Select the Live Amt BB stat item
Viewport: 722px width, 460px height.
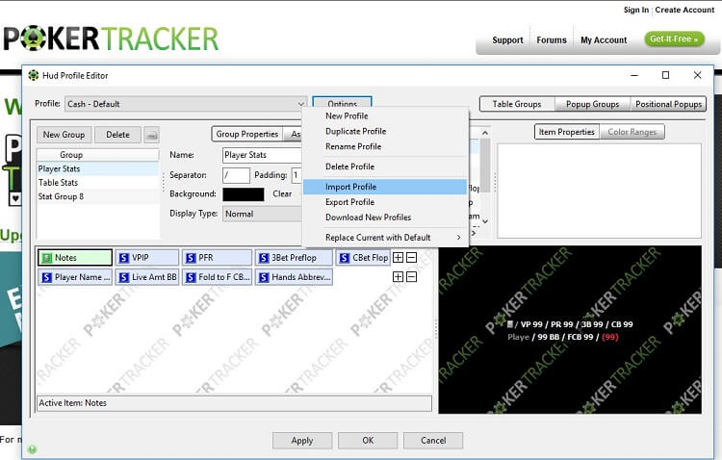[x=147, y=277]
